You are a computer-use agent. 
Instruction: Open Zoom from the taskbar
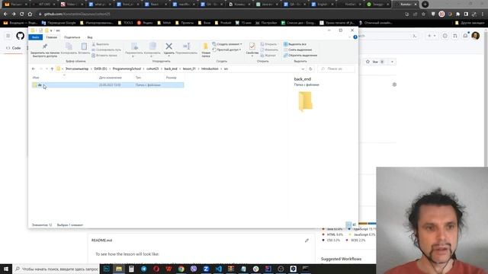pos(206,269)
